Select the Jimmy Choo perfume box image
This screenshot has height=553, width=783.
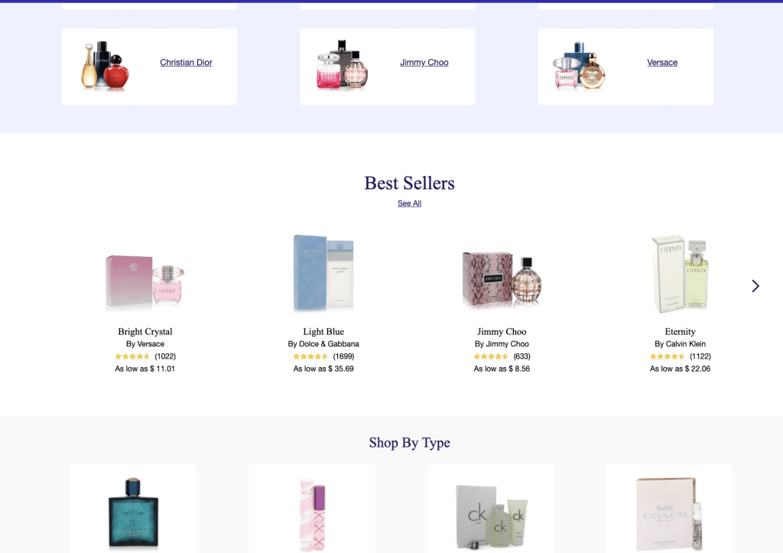tap(502, 278)
